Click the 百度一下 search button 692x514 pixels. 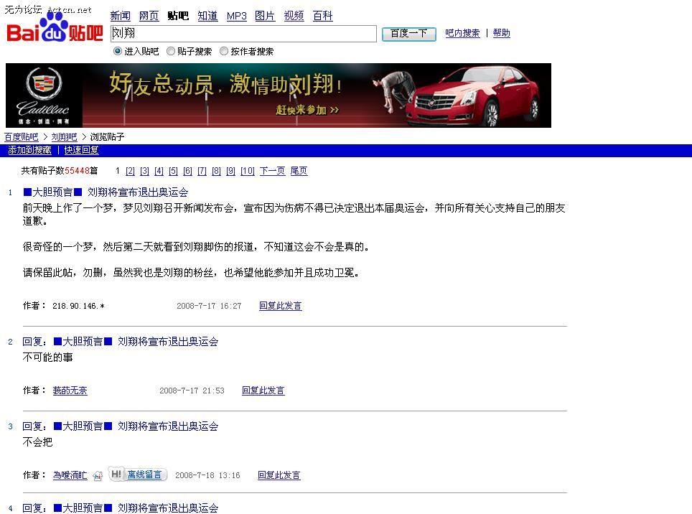(x=408, y=34)
